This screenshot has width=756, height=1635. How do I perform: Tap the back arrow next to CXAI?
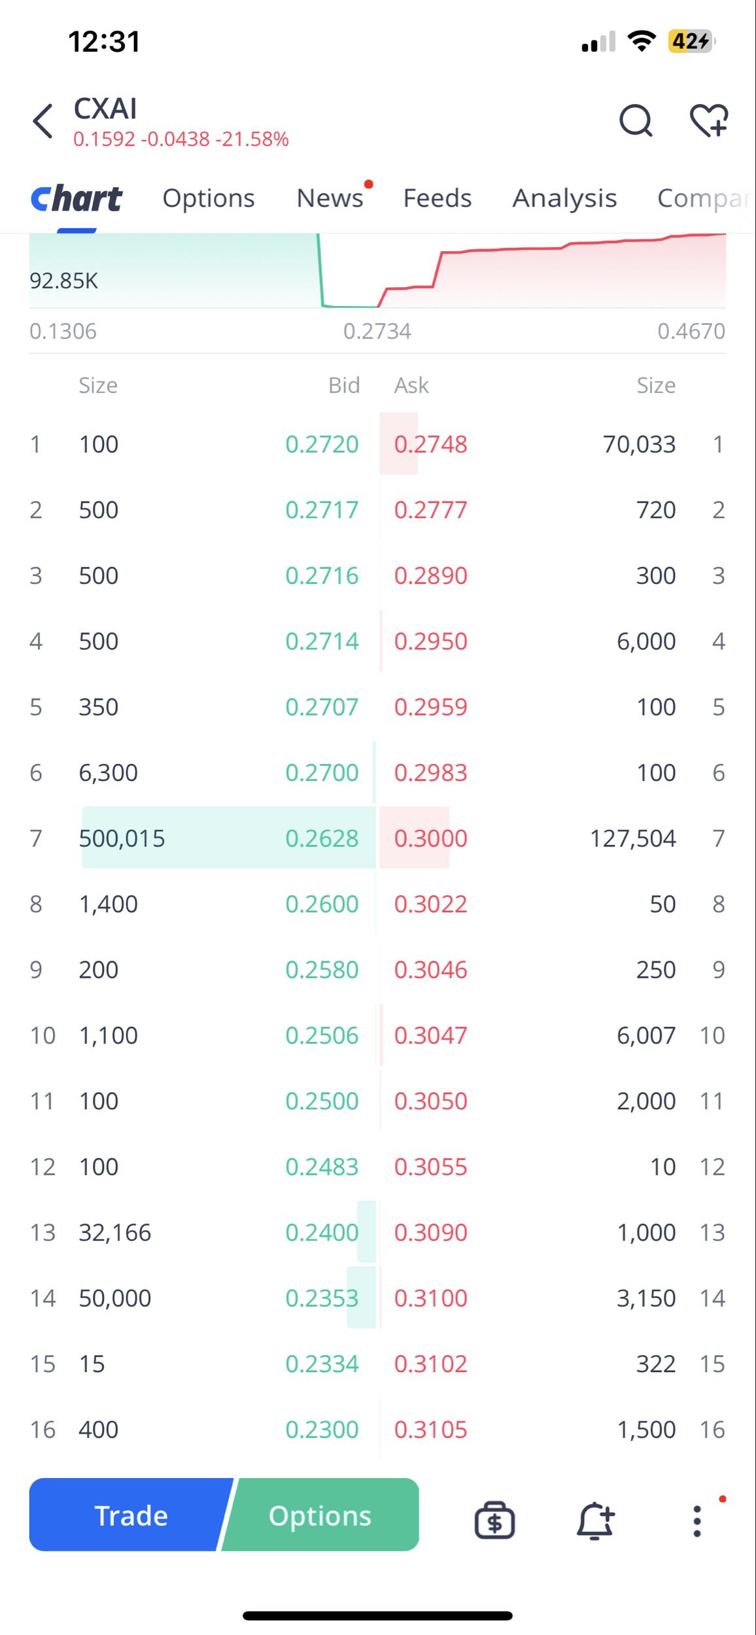click(43, 121)
